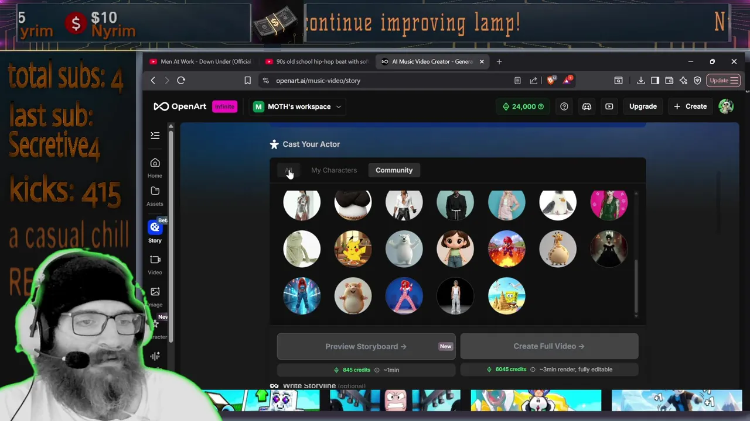The height and width of the screenshot is (421, 750).
Task: Select the dark gothic dress character
Action: coord(609,249)
